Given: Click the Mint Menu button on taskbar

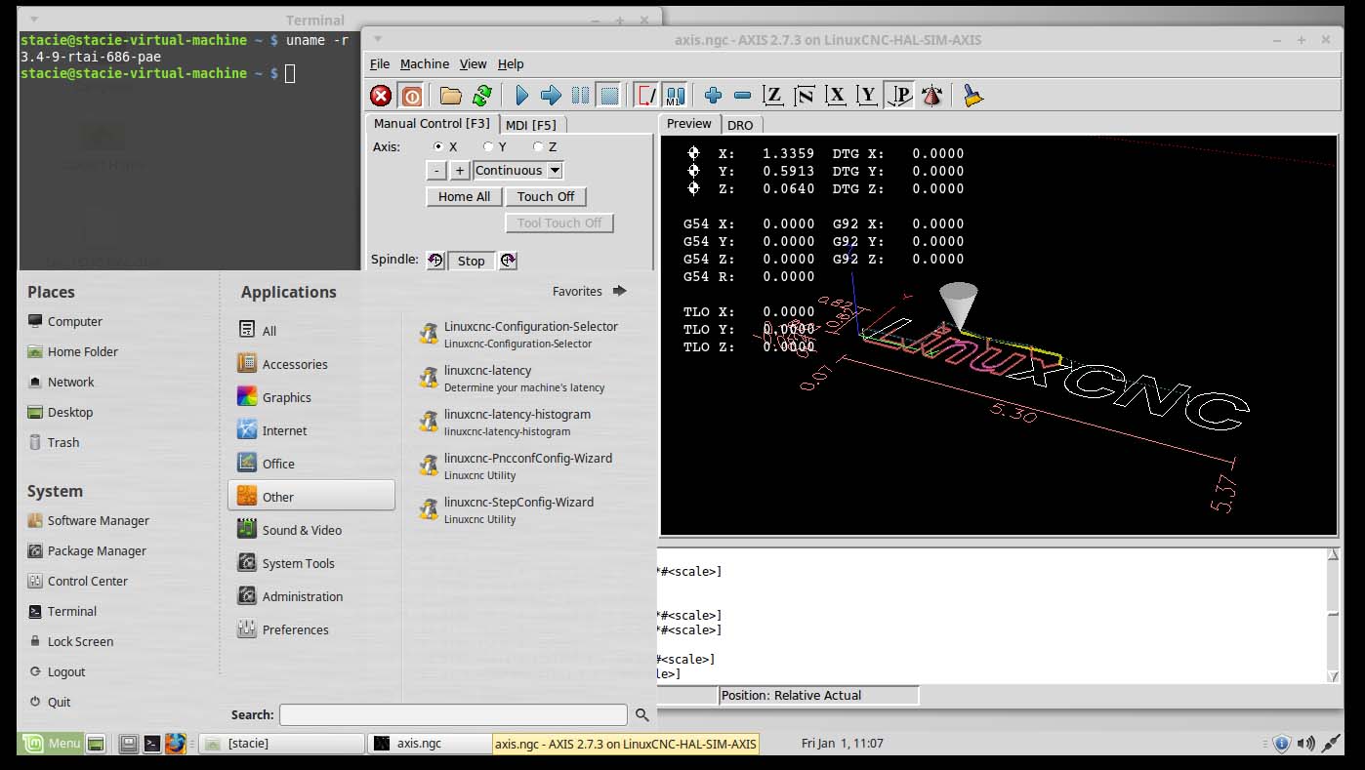Looking at the screenshot, I should coord(51,744).
